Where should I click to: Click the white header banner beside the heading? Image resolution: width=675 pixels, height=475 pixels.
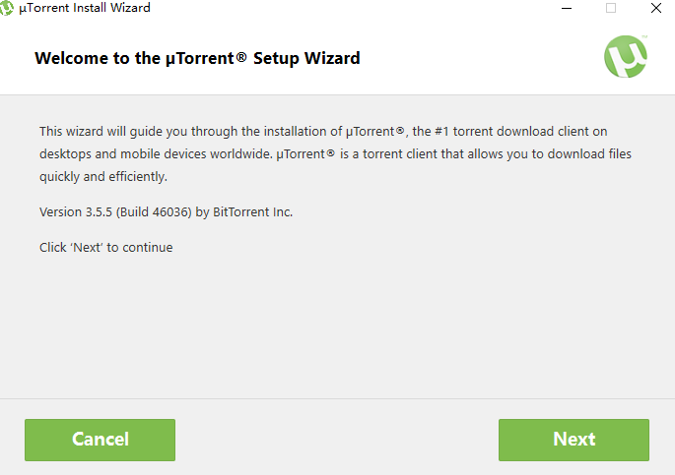[473, 58]
